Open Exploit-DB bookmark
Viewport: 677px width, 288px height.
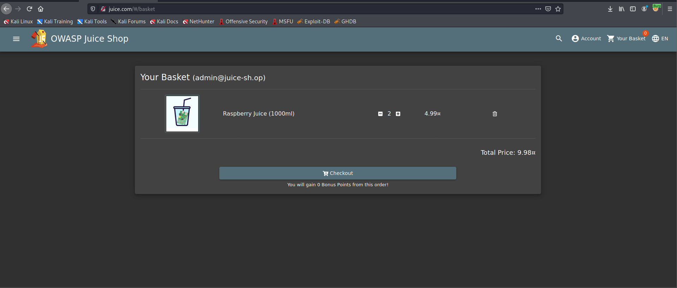click(314, 22)
